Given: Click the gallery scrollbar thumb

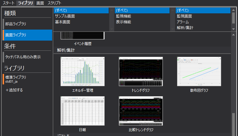Looking at the screenshot, I should [x=233, y=124].
